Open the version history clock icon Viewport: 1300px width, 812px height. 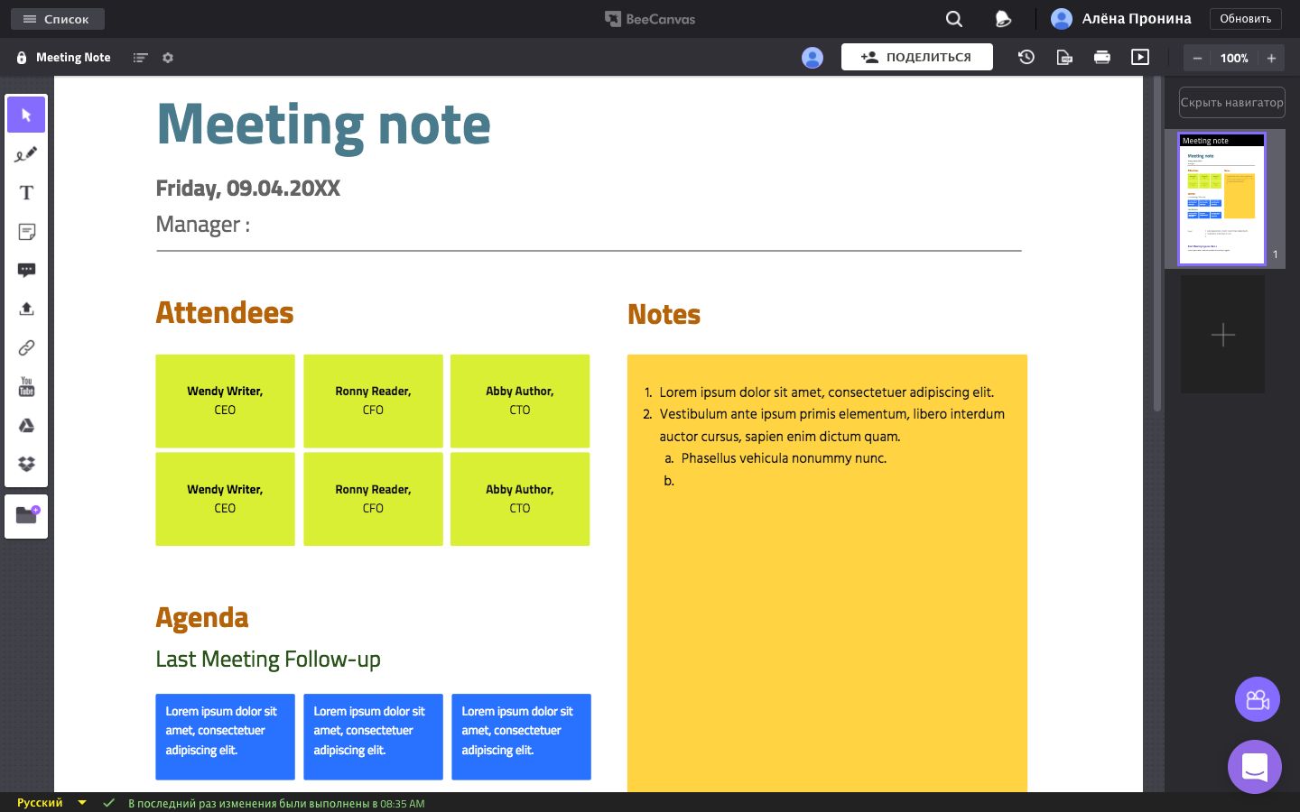(1026, 57)
